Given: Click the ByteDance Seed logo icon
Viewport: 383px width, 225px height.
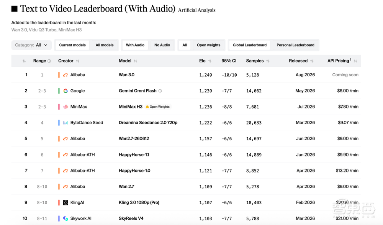Looking at the screenshot, I should pyautogui.click(x=65, y=123).
